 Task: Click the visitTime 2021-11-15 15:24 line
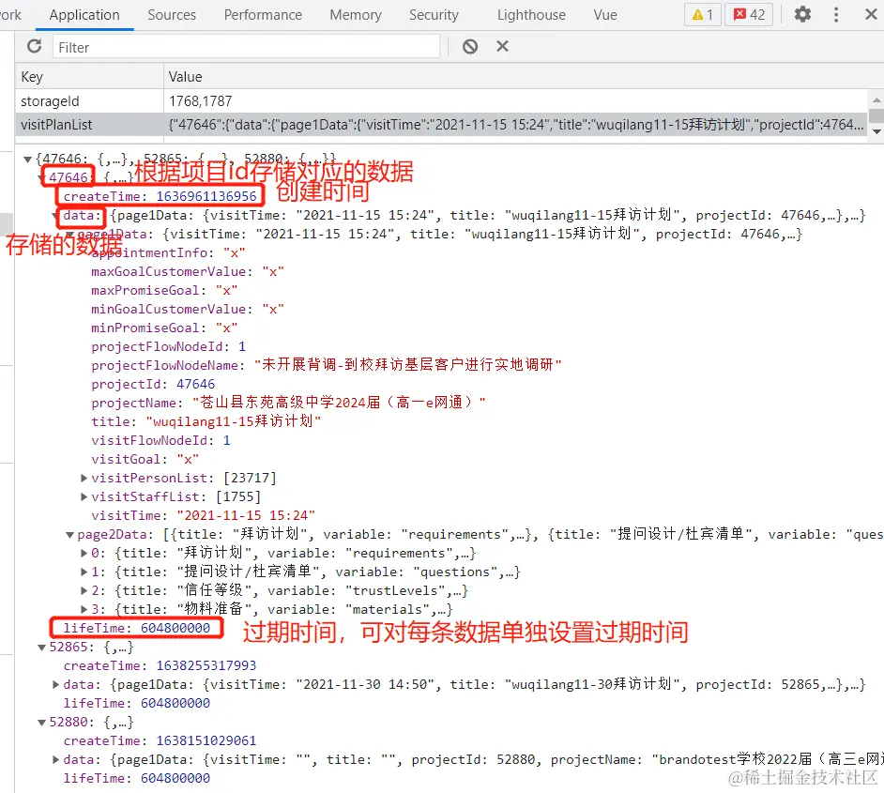(x=203, y=515)
